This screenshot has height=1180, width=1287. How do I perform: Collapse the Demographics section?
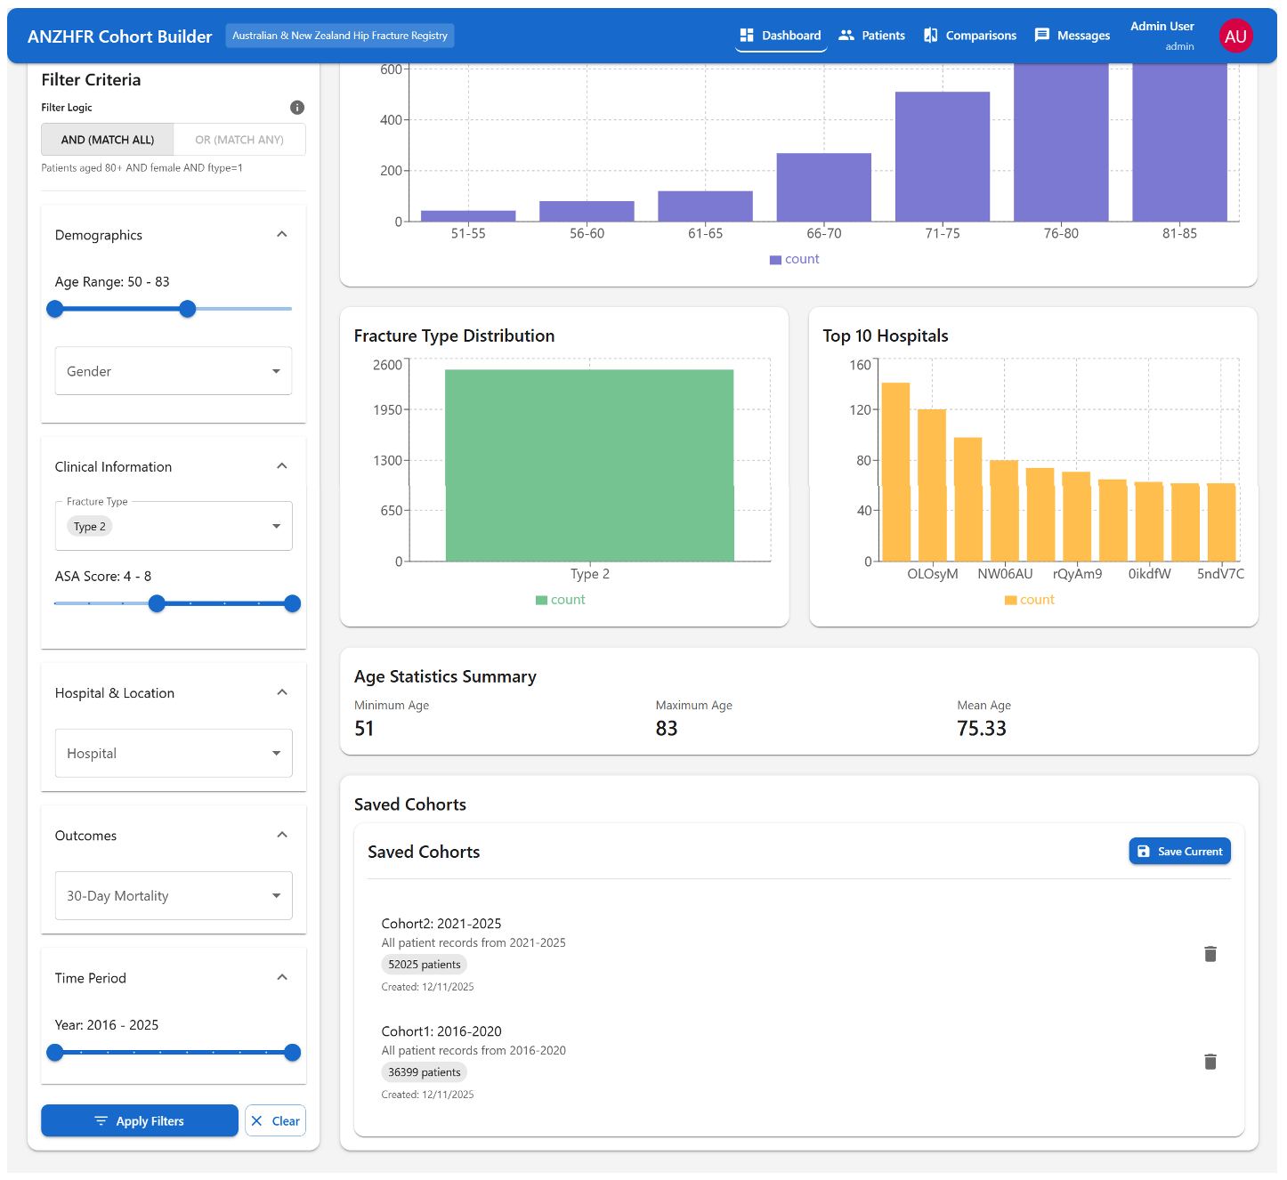(x=282, y=235)
